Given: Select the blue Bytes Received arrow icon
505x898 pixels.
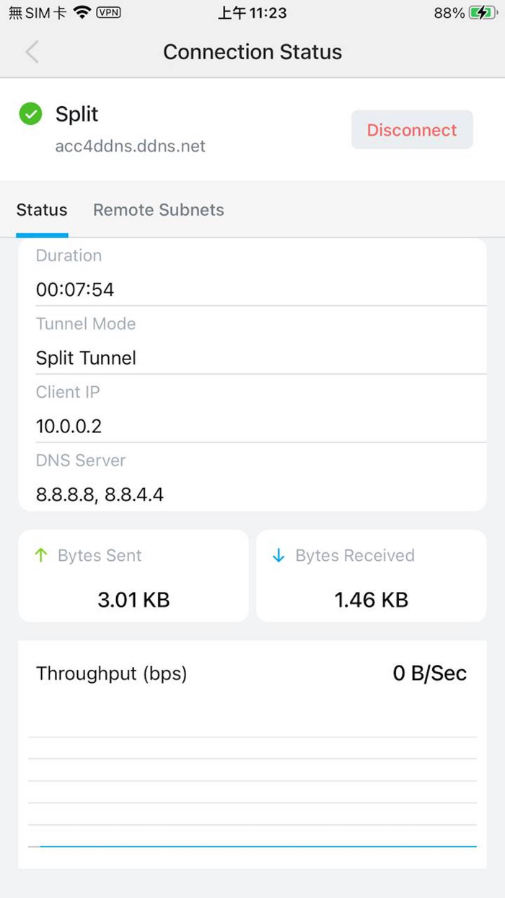Looking at the screenshot, I should 278,555.
